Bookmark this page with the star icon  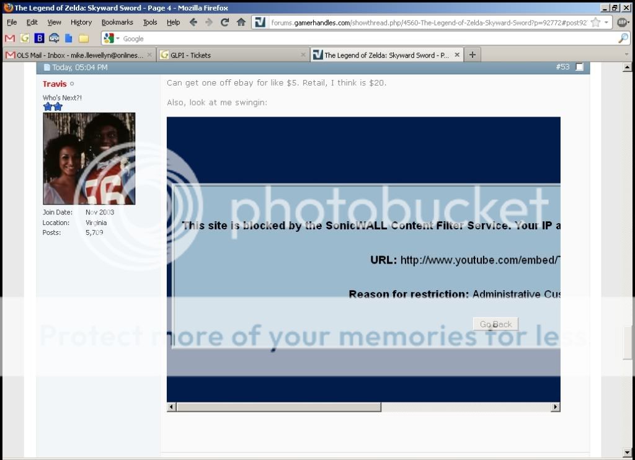click(595, 22)
